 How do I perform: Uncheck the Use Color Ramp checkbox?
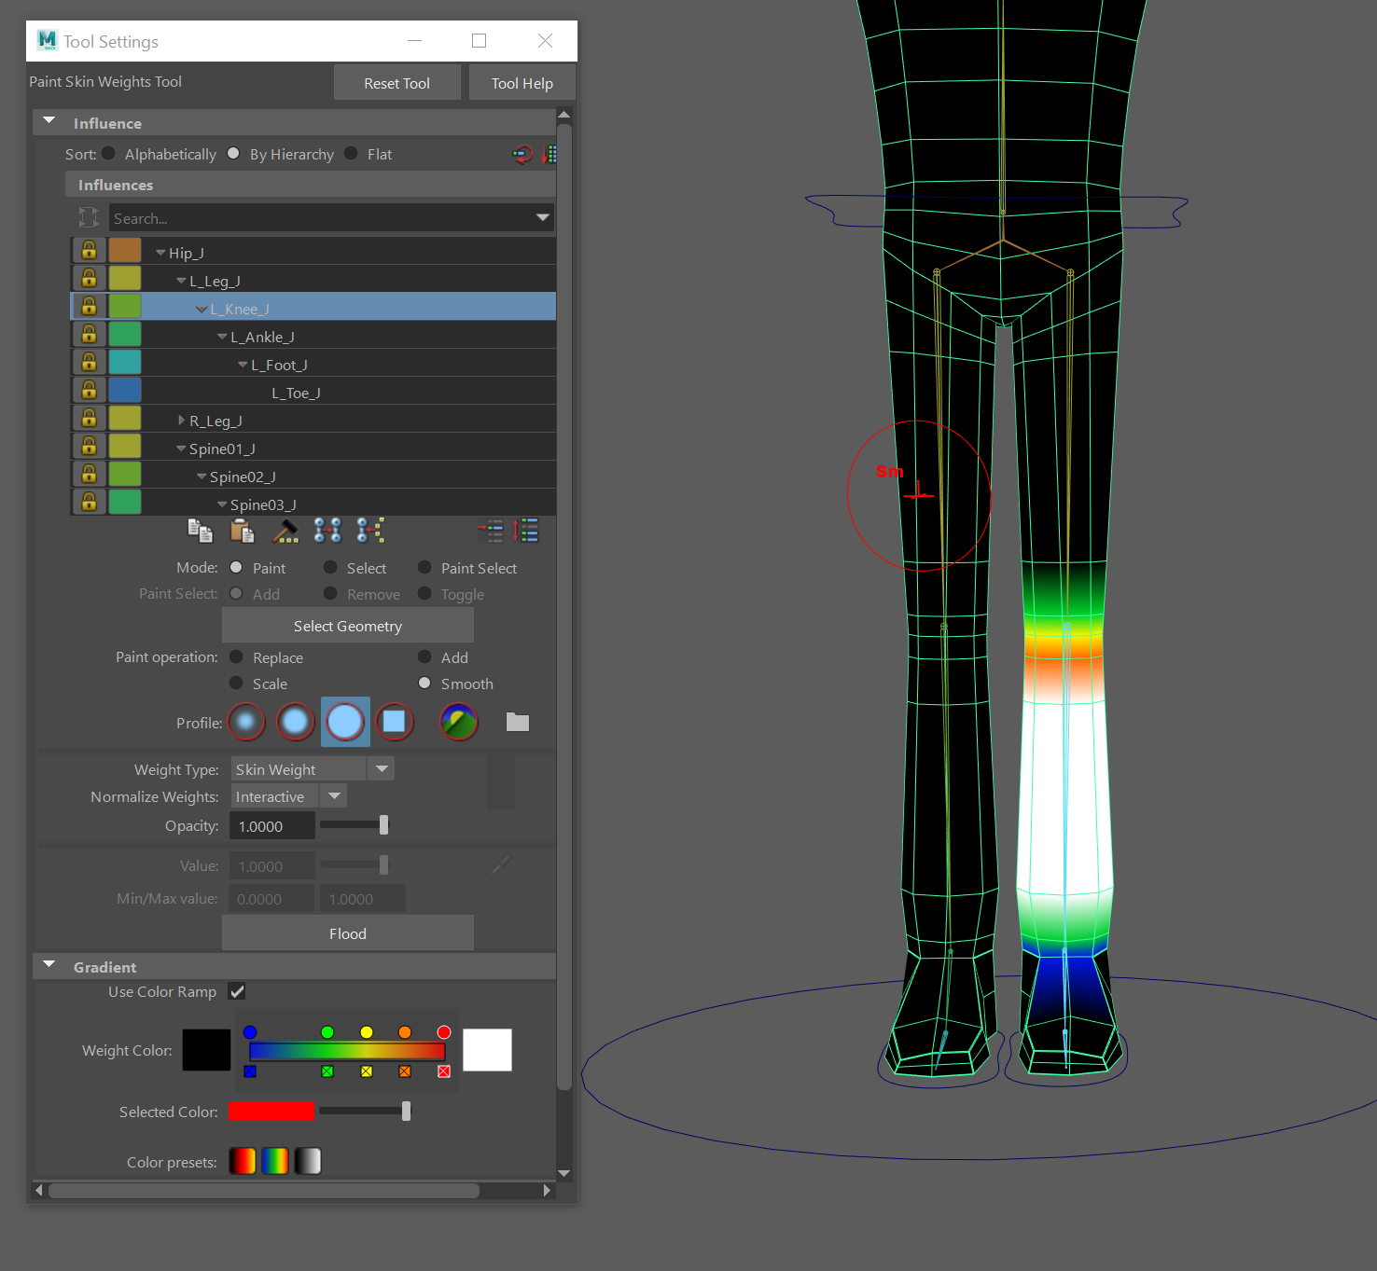click(237, 991)
